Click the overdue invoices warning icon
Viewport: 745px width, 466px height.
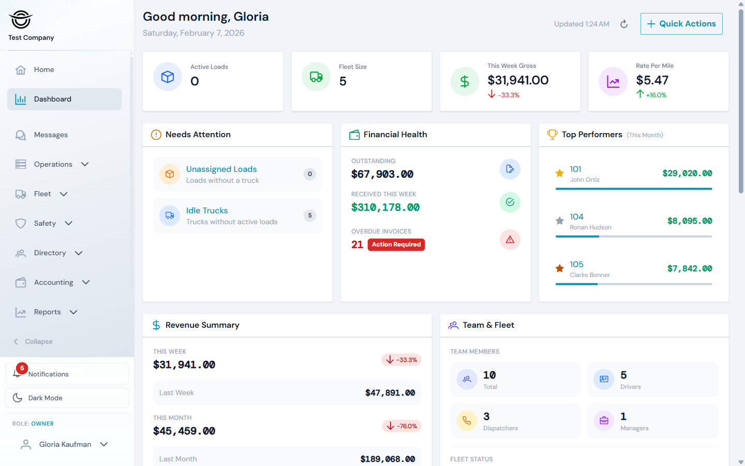pyautogui.click(x=510, y=239)
